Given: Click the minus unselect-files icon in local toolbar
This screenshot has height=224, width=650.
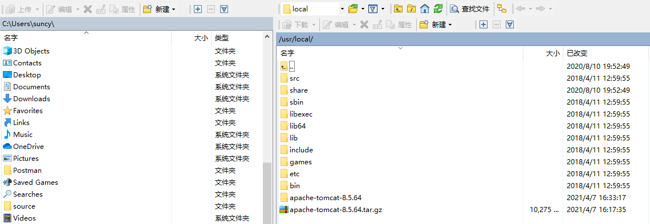Looking at the screenshot, I should (x=211, y=9).
